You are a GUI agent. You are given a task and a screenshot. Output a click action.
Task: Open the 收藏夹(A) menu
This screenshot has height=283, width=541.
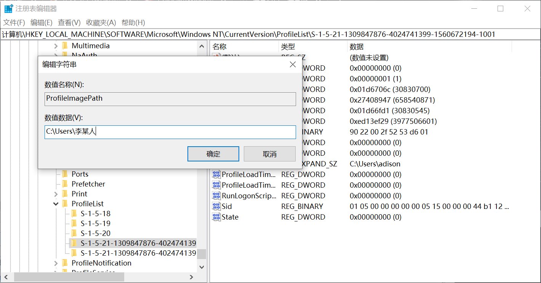[x=101, y=23]
